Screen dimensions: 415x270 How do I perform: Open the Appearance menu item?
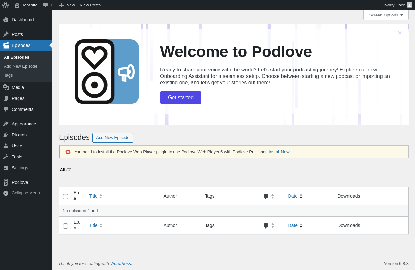26,124
